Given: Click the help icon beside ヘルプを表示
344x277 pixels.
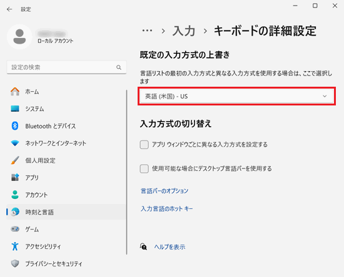Looking at the screenshot, I should (143, 247).
